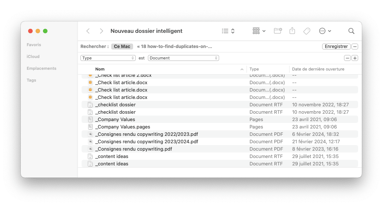Click the Tags toolbar icon
The height and width of the screenshot is (206, 390).
point(307,31)
